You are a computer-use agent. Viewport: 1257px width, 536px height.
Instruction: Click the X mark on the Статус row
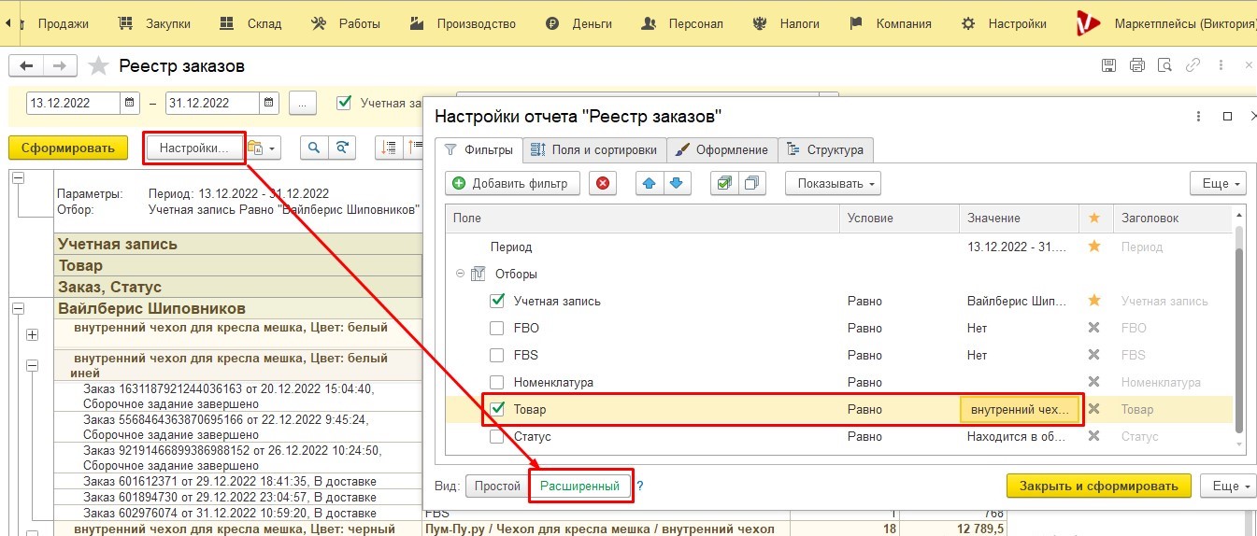point(1094,436)
